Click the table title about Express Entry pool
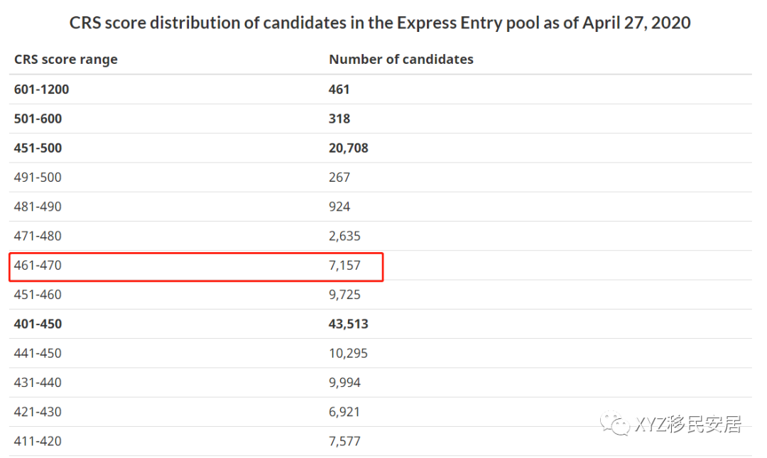Image resolution: width=767 pixels, height=458 pixels. pyautogui.click(x=380, y=23)
